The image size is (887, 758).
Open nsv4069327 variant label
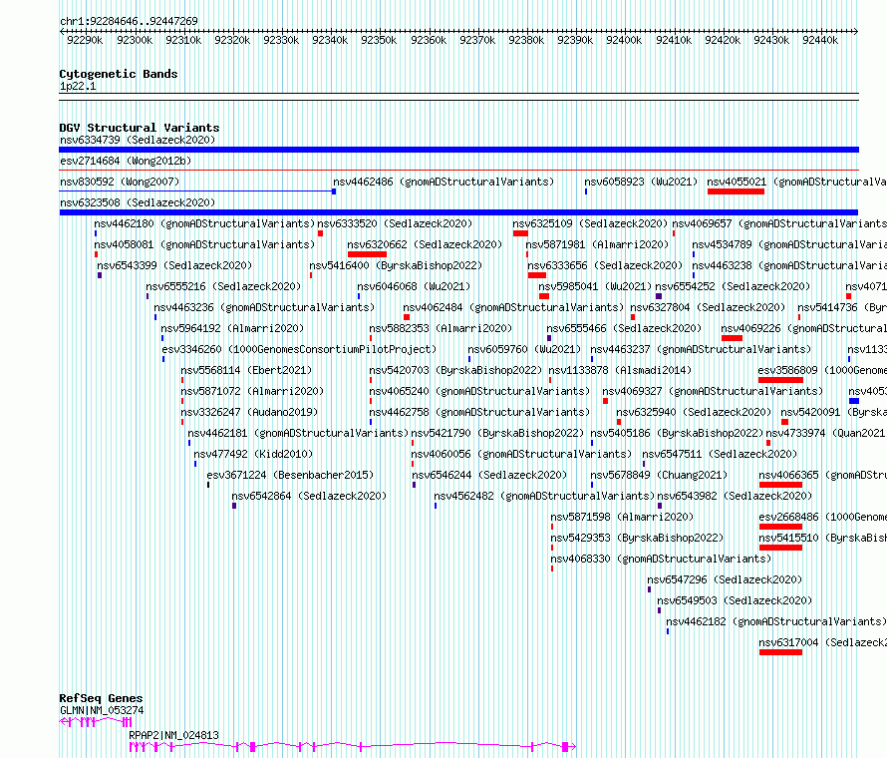click(713, 391)
